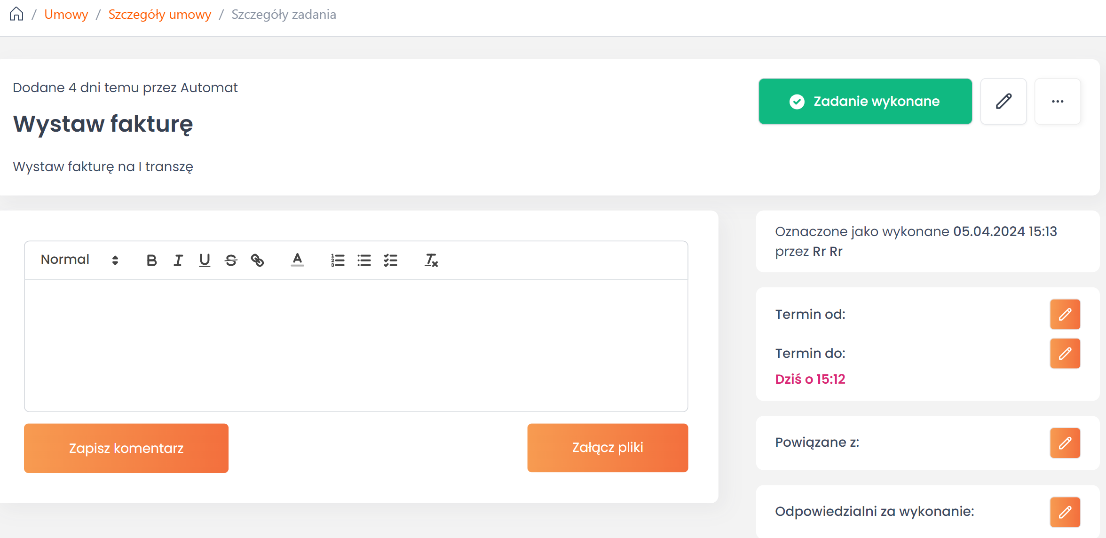Open Szczegóły umowy breadcrumb link
This screenshot has width=1106, height=538.
[159, 15]
